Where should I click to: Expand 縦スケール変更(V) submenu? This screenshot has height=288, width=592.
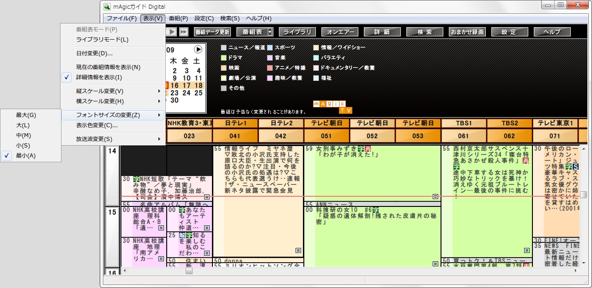(x=113, y=91)
